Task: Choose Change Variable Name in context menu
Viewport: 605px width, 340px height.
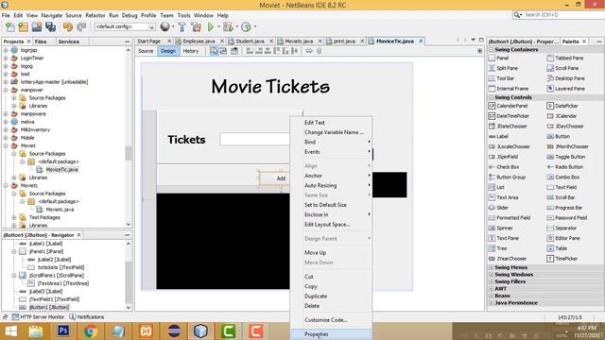Action: coord(331,132)
